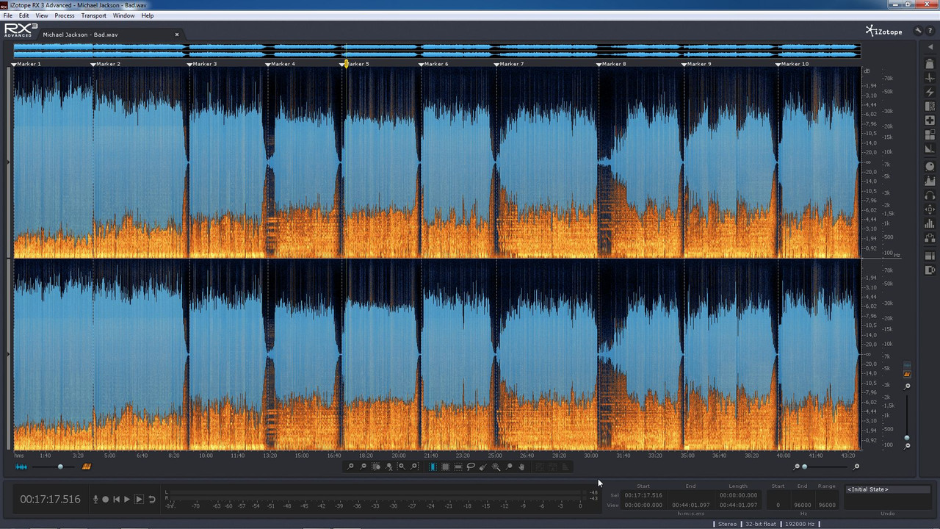Open the Spectral Repair plus-icon module

coord(930,120)
